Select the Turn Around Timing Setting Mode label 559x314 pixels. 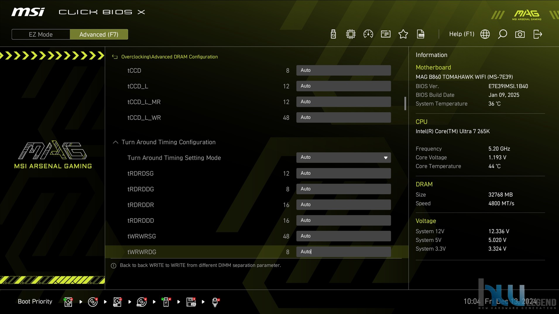pyautogui.click(x=174, y=158)
